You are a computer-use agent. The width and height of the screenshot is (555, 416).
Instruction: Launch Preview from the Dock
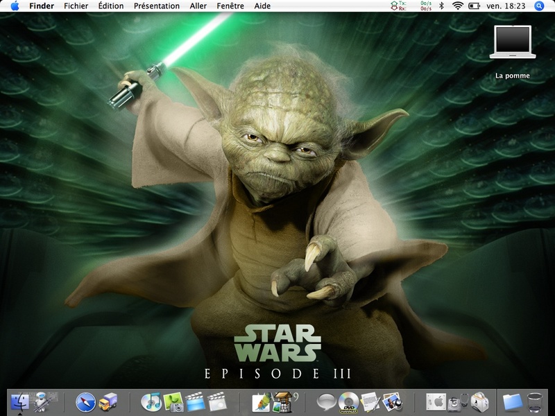tap(392, 402)
